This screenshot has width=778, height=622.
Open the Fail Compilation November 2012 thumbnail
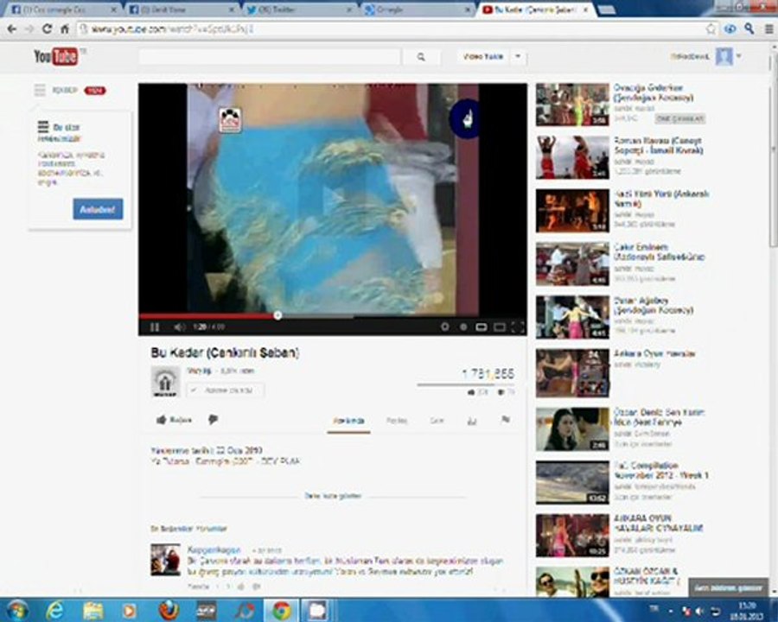(x=572, y=483)
